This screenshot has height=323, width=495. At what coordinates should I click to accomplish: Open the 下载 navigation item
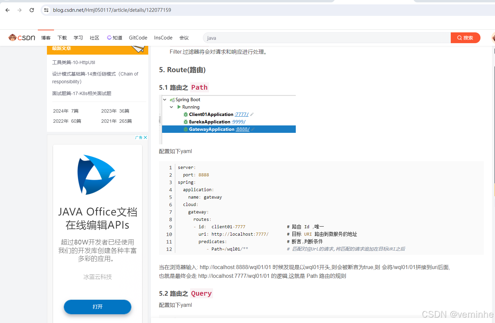(62, 38)
